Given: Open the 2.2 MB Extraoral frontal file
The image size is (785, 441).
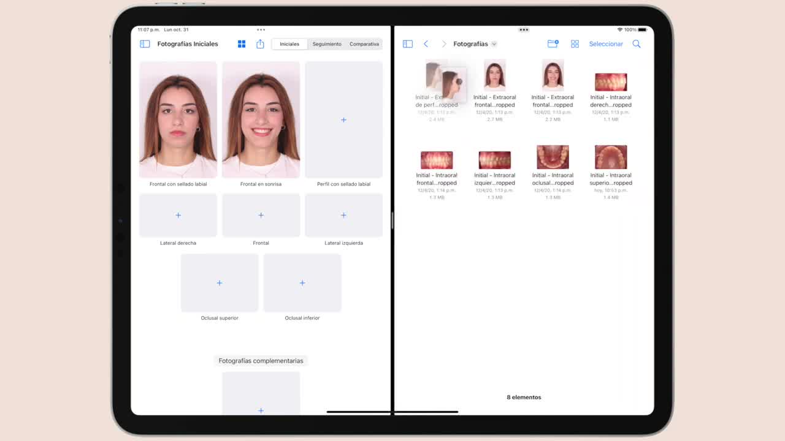Looking at the screenshot, I should pyautogui.click(x=553, y=91).
